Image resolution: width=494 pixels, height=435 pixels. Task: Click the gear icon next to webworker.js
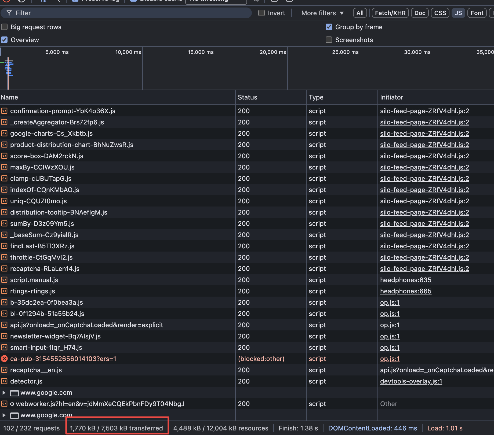click(12, 404)
